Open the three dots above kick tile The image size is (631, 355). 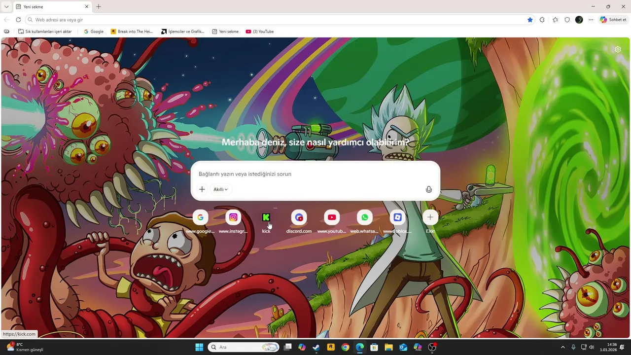(x=276, y=208)
